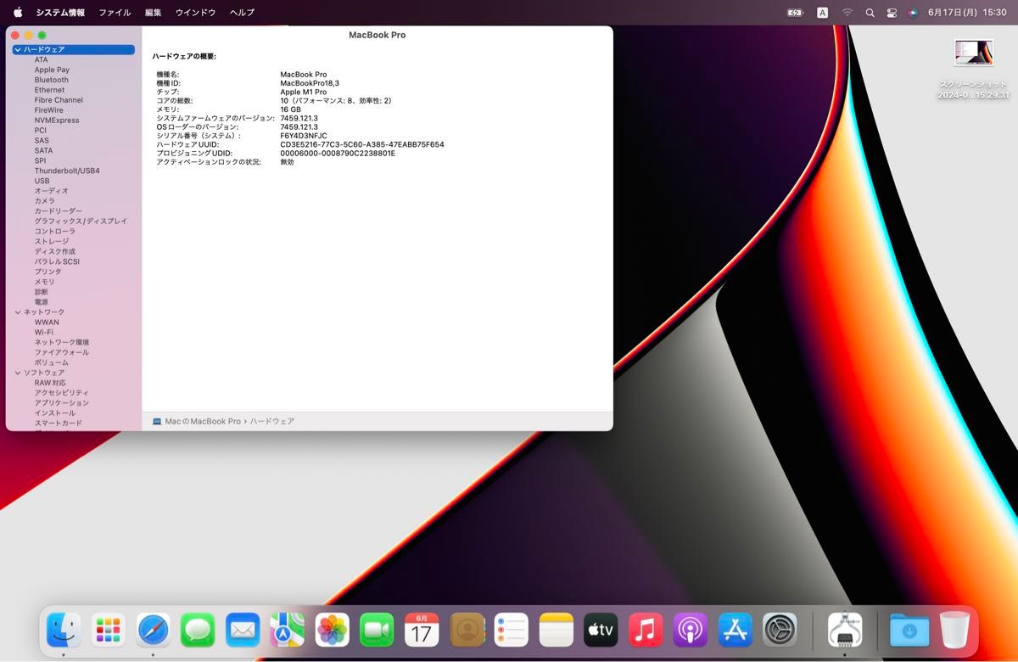Select ファイアウォール in the sidebar
The image size is (1018, 662).
click(62, 352)
